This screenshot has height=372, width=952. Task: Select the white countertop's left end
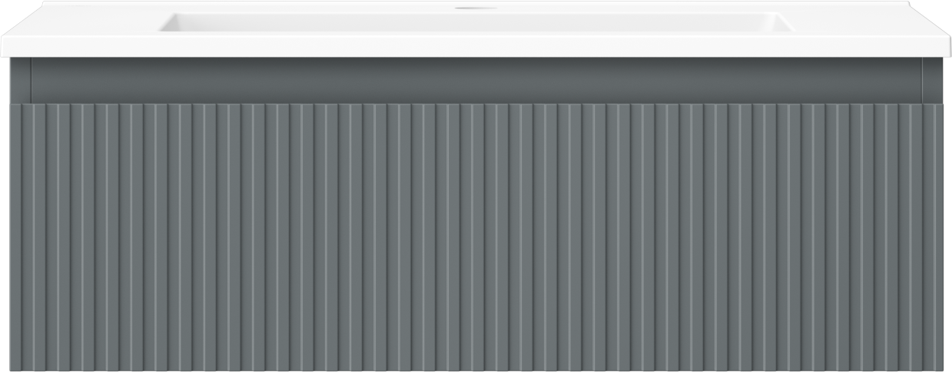click(15, 38)
